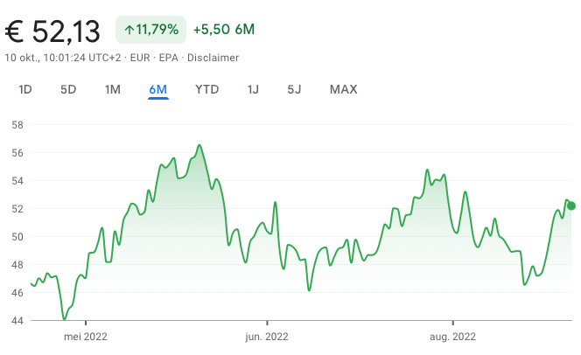Open the Disclaimer link
This screenshot has height=355, width=581.
tap(213, 58)
